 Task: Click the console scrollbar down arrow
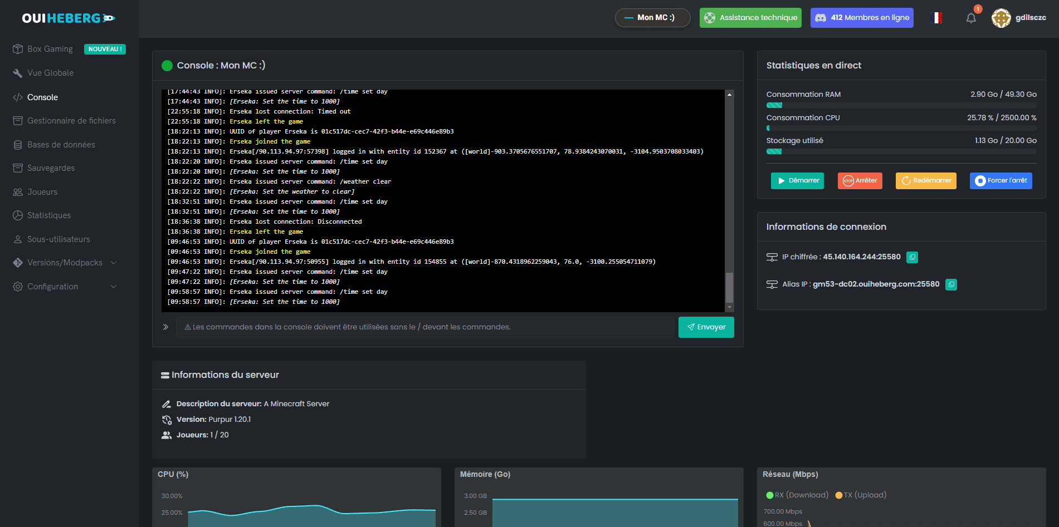pos(729,307)
